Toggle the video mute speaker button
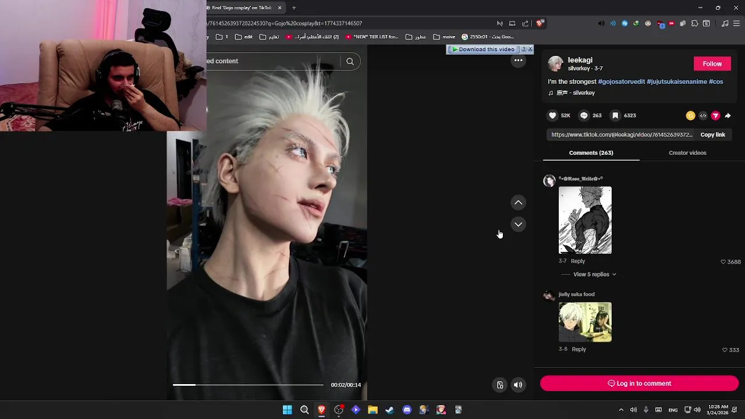The height and width of the screenshot is (419, 745). [x=518, y=385]
